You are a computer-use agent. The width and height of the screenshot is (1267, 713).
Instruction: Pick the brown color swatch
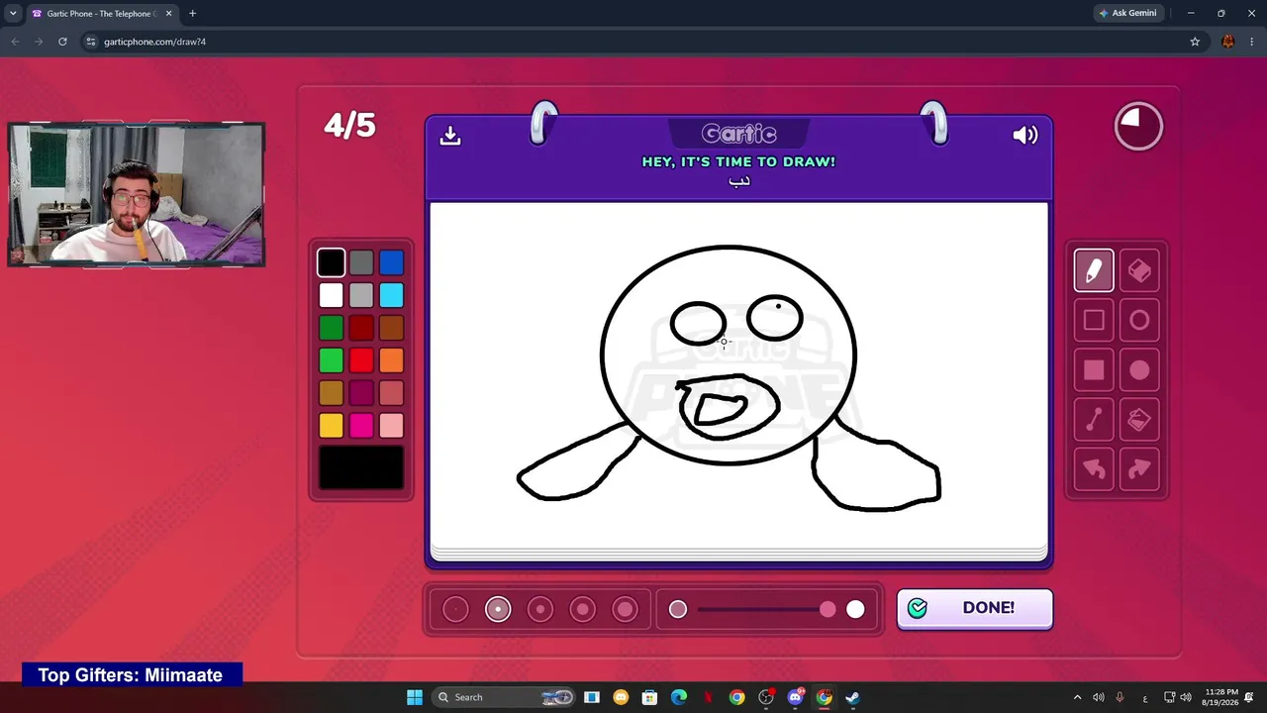coord(391,328)
